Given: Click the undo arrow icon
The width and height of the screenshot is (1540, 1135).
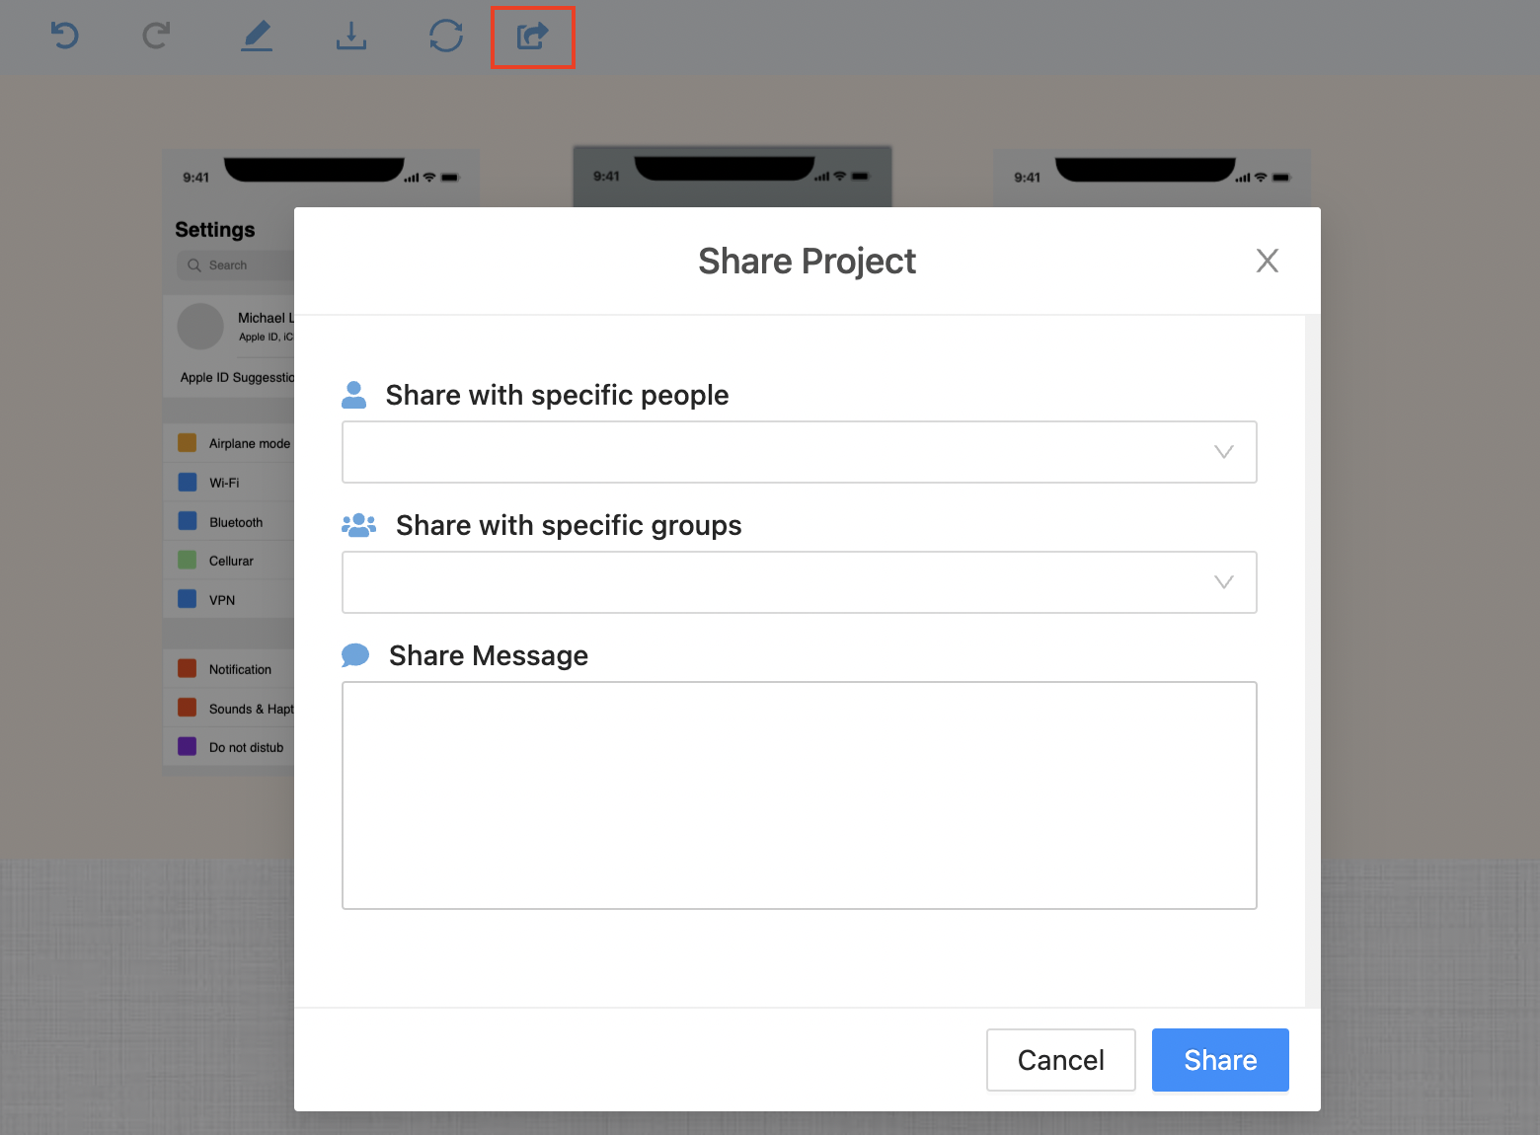Looking at the screenshot, I should coord(65,37).
